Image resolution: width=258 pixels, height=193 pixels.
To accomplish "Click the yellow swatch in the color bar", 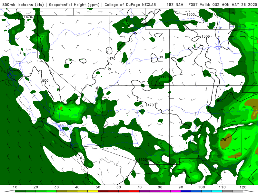I will point(93,191).
